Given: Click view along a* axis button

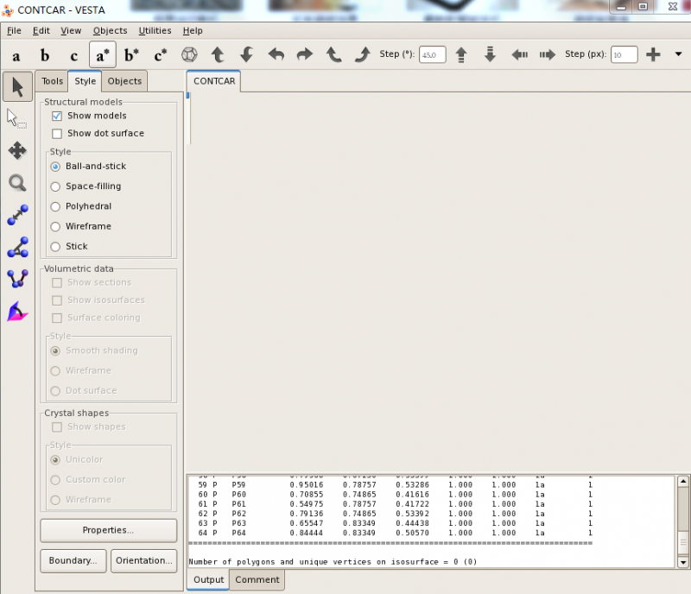Looking at the screenshot, I should [x=103, y=55].
